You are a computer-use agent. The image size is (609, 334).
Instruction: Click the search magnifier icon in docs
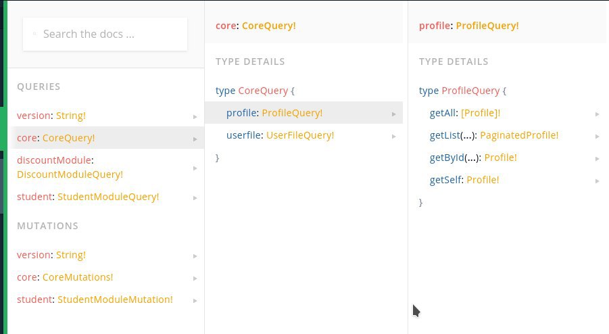coord(34,34)
